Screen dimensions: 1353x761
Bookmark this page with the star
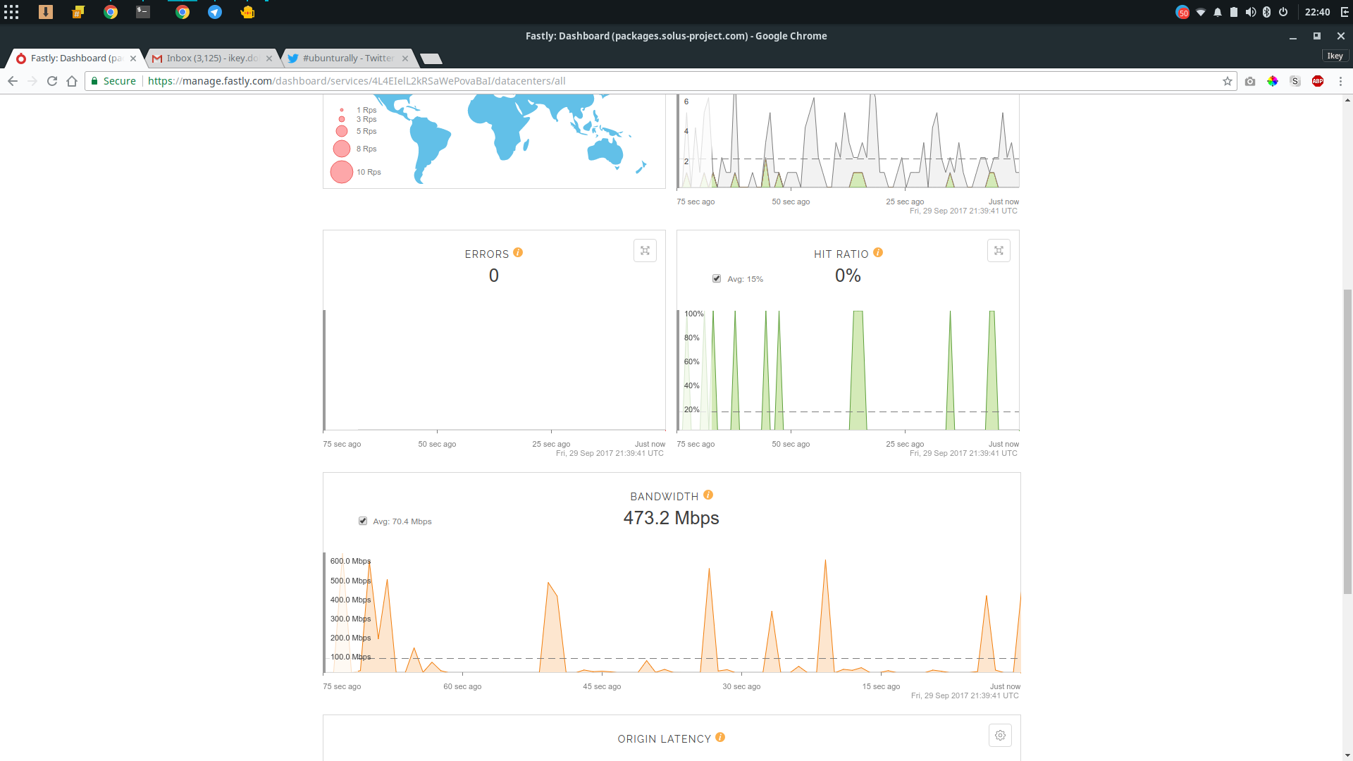[1228, 81]
